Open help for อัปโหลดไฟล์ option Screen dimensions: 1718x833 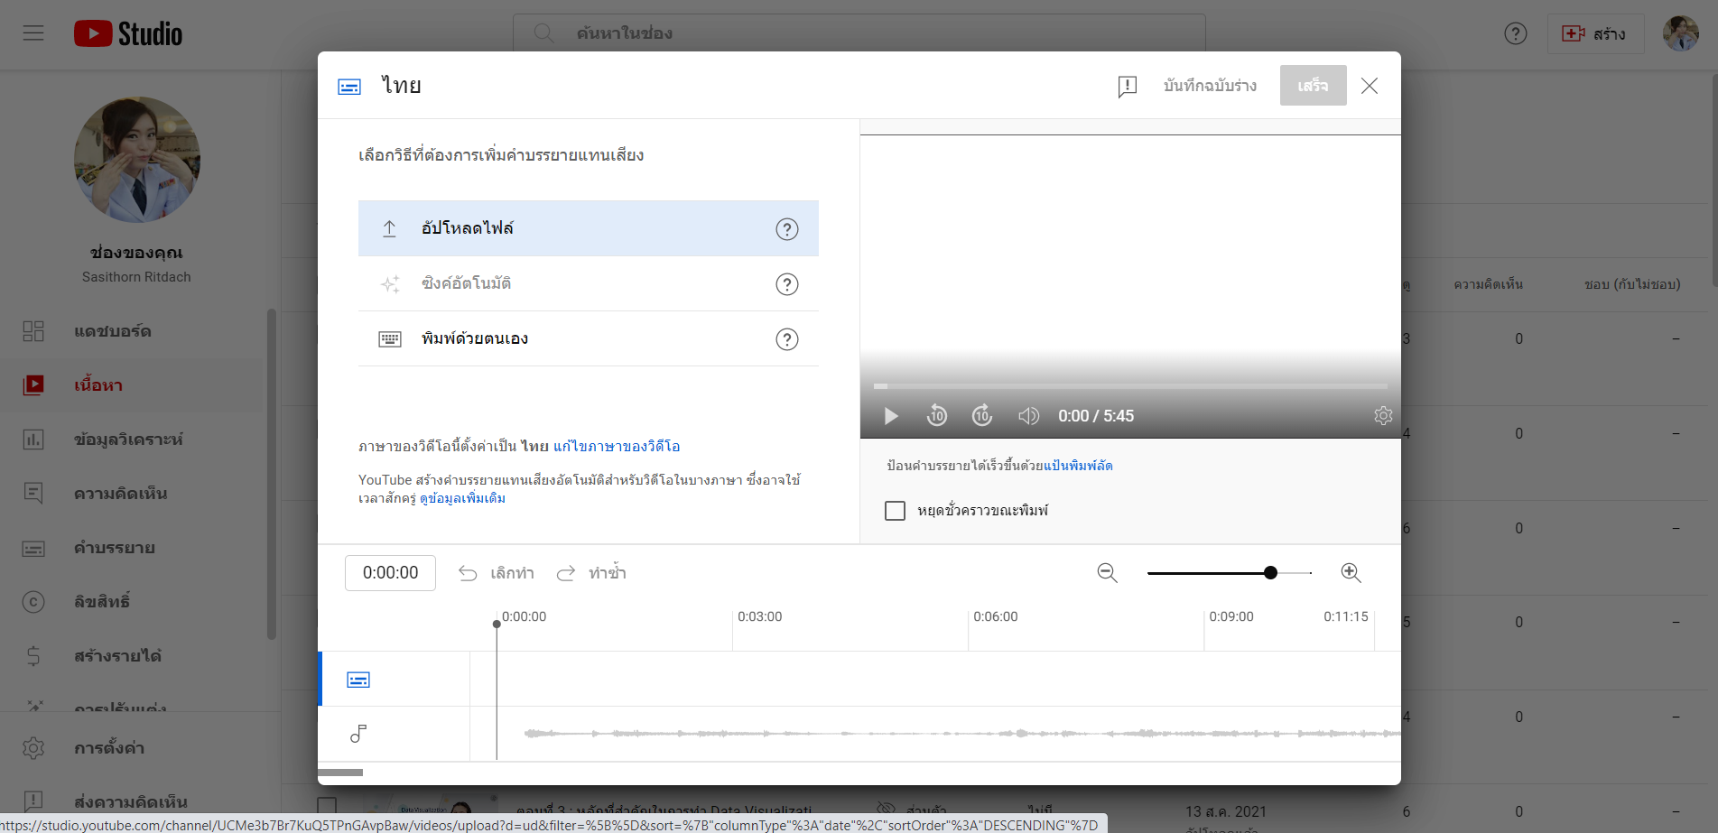[787, 229]
